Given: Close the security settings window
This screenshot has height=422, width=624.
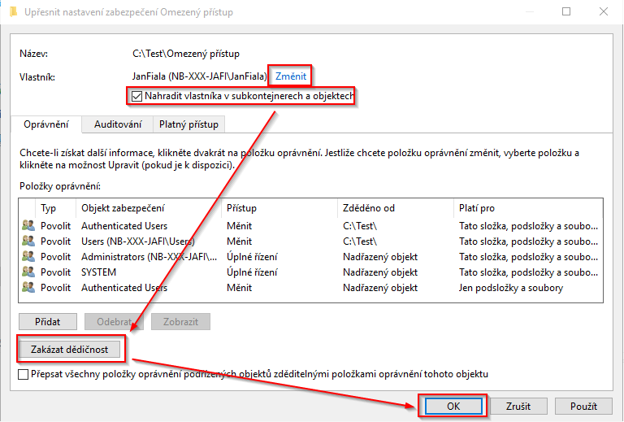Looking at the screenshot, I should 604,11.
